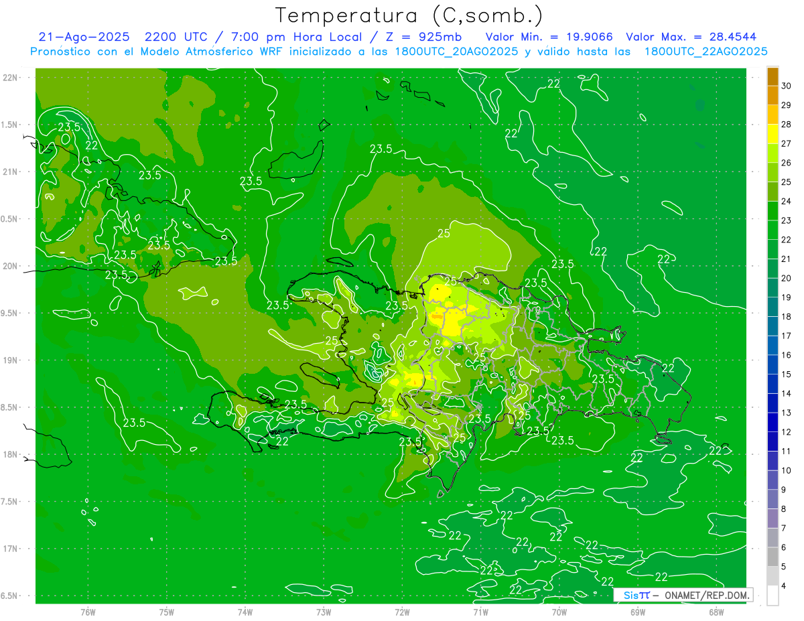The width and height of the screenshot is (804, 621).
Task: Click the 22N latitude axis label
Action: tap(10, 78)
